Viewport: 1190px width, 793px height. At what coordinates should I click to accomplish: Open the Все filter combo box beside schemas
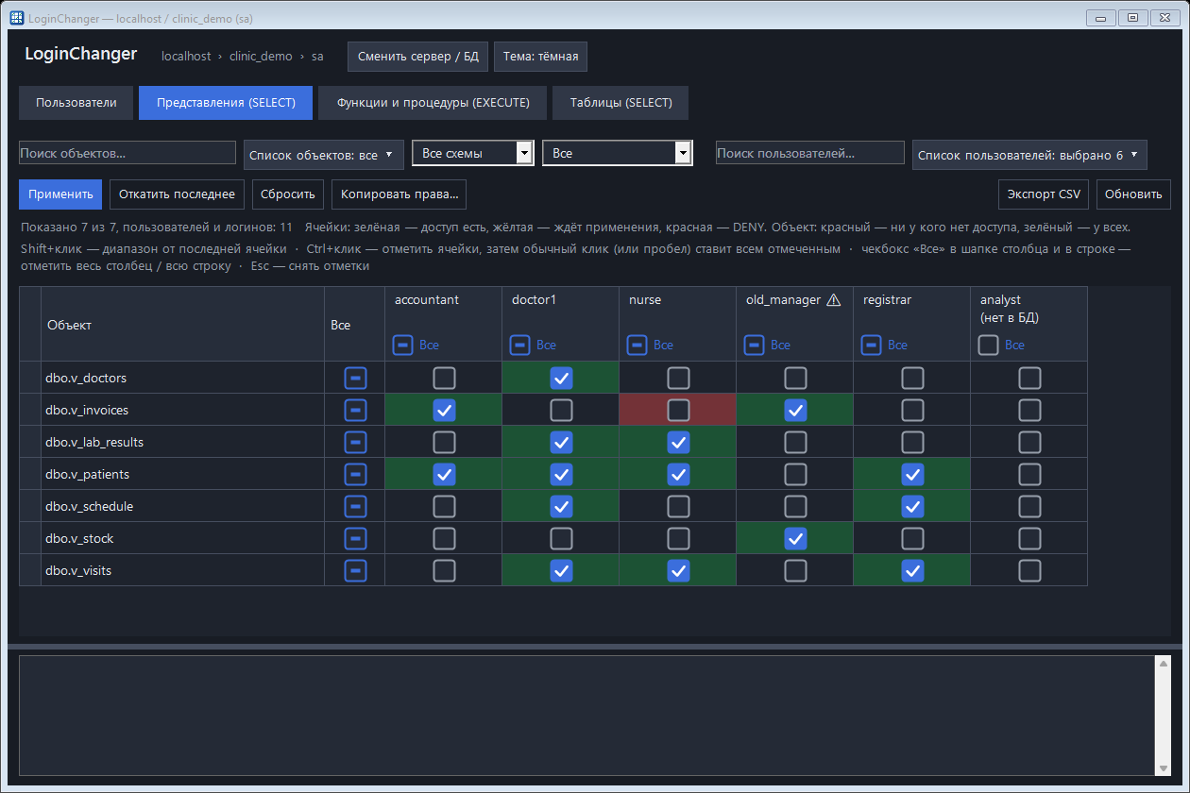point(618,153)
